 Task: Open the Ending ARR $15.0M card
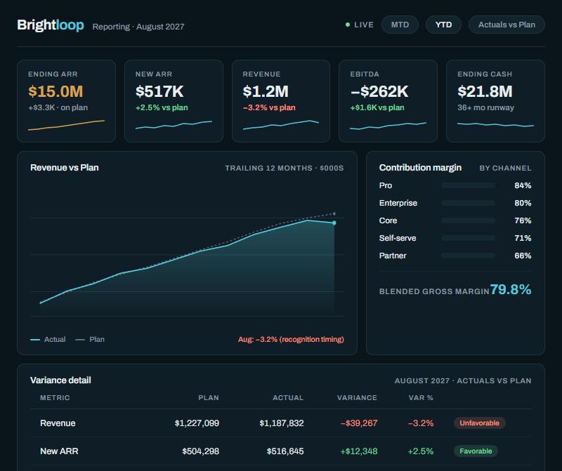(66, 101)
